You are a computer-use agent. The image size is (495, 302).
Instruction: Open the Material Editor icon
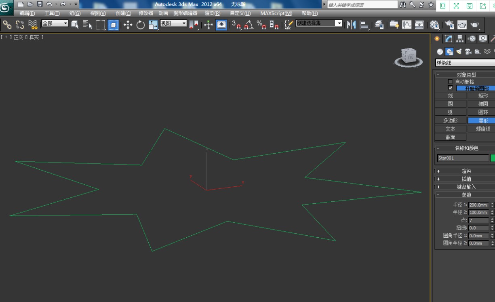pos(434,25)
